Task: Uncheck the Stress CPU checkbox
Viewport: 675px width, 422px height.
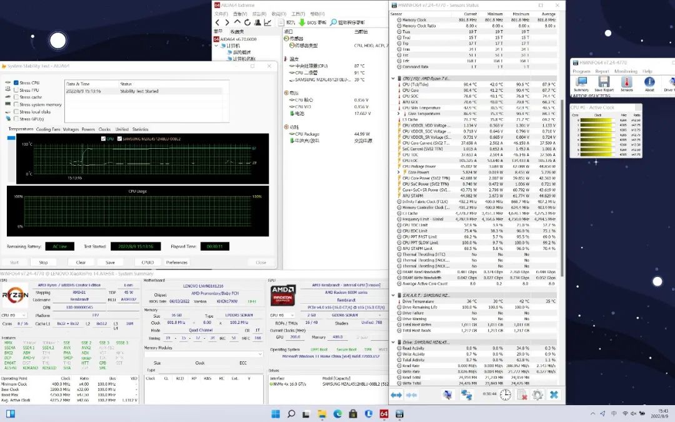Action: pos(16,83)
